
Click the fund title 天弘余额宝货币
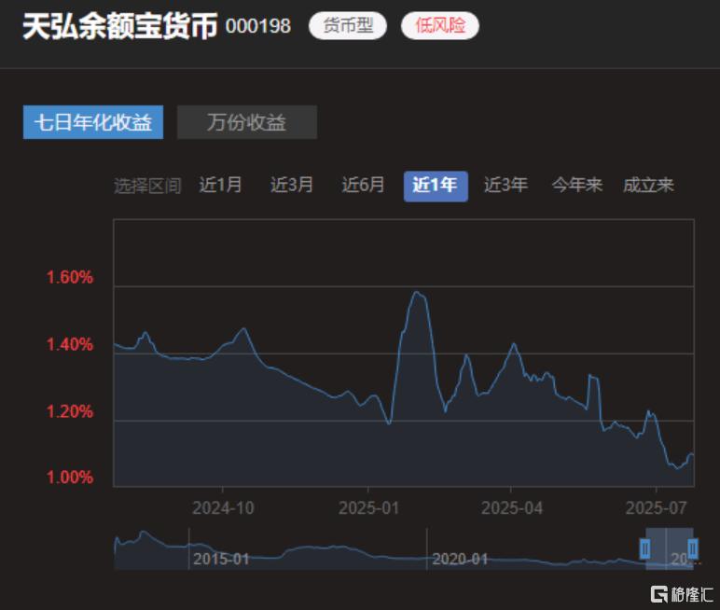(x=120, y=26)
